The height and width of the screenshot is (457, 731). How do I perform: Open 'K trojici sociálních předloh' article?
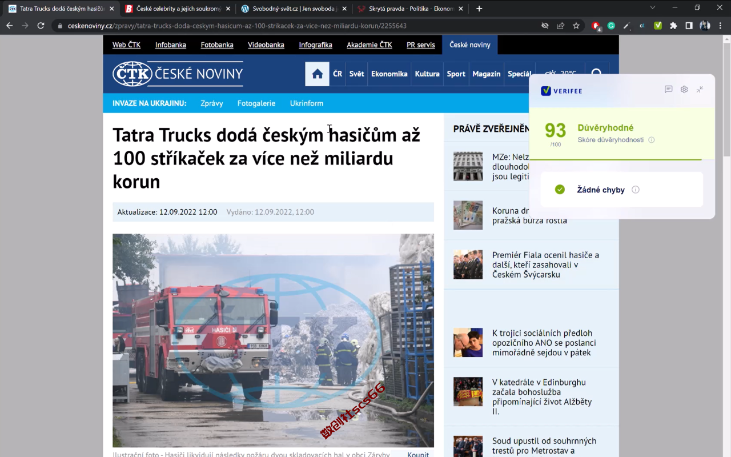point(544,343)
